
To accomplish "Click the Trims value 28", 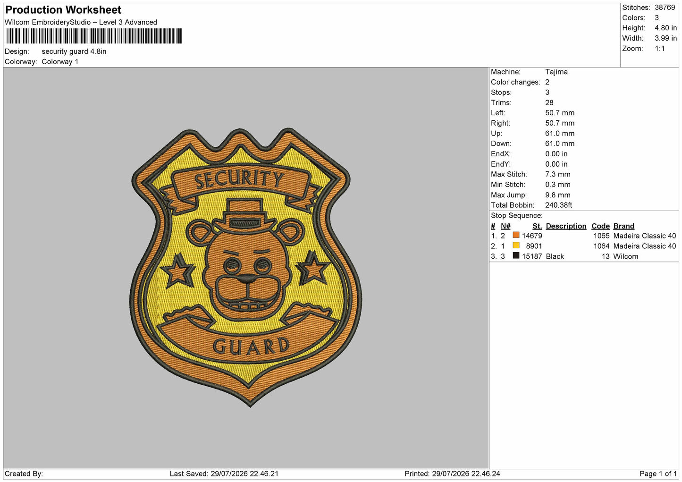I will 549,102.
